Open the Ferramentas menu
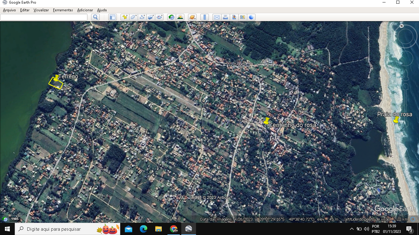 63,10
